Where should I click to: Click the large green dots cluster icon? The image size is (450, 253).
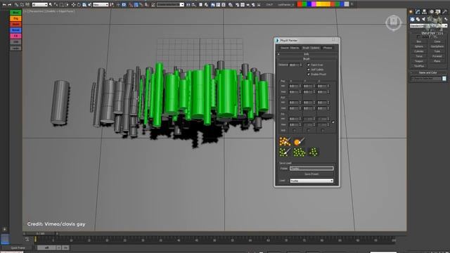(299, 152)
